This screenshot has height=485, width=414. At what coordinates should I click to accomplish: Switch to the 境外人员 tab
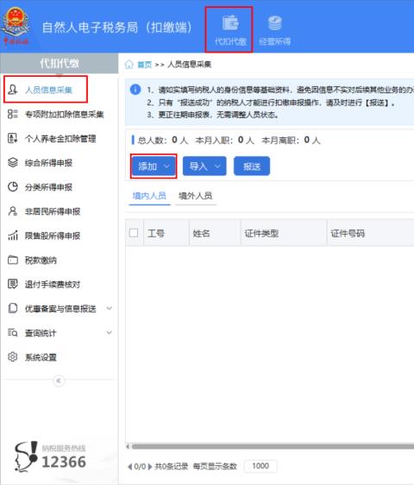[x=196, y=196]
